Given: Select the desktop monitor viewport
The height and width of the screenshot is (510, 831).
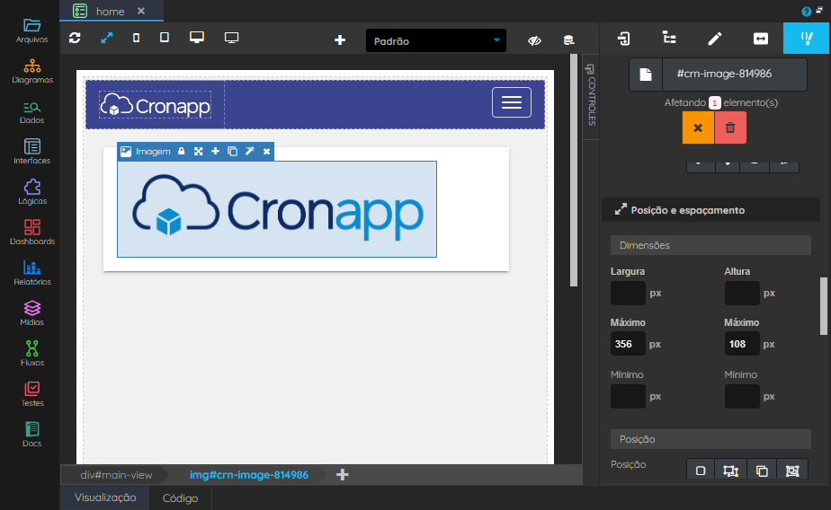Looking at the screenshot, I should coord(197,38).
